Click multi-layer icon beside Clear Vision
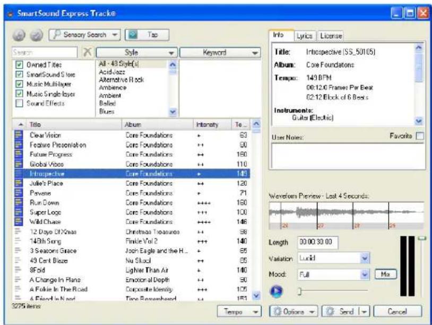The image size is (432, 325). point(18,135)
